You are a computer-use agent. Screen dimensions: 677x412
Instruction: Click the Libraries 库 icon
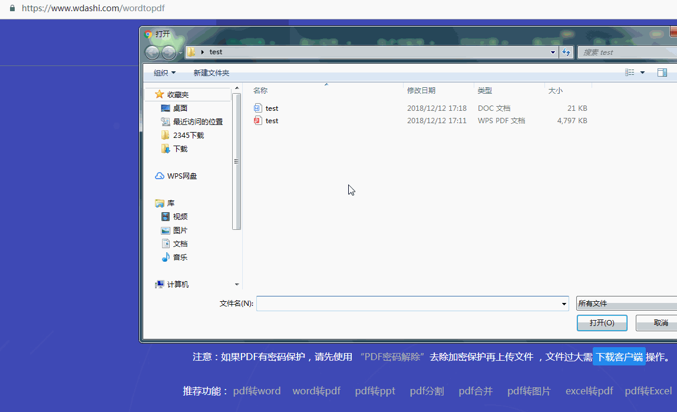pyautogui.click(x=159, y=203)
